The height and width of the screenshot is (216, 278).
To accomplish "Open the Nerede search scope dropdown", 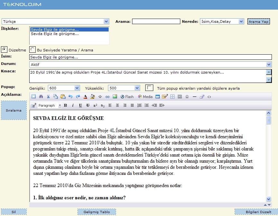I will coord(241,22).
